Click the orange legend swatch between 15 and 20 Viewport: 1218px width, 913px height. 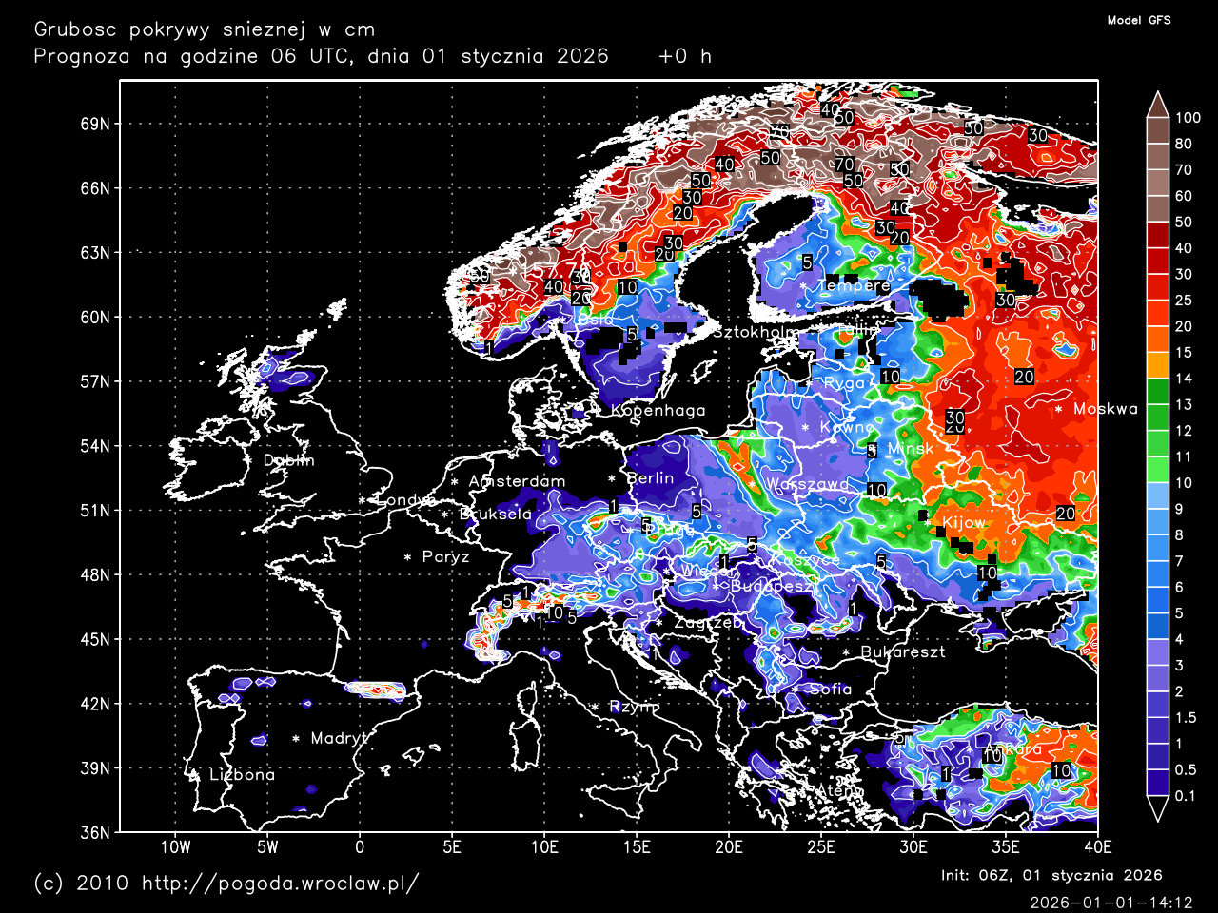[1157, 340]
